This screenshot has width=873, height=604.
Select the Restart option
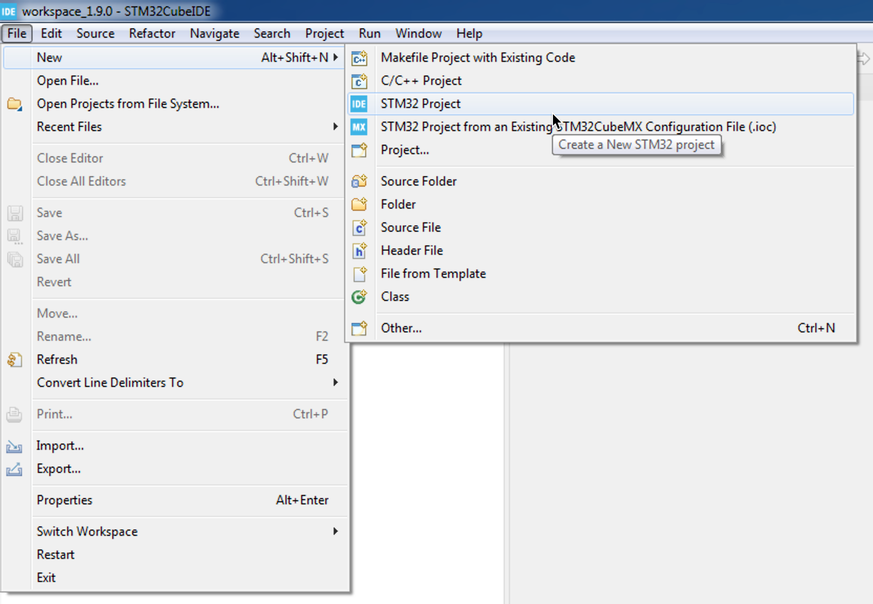[55, 554]
